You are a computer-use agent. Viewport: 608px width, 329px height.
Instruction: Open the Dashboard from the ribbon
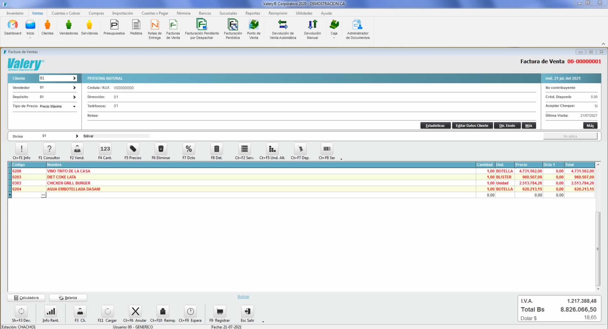[13, 25]
